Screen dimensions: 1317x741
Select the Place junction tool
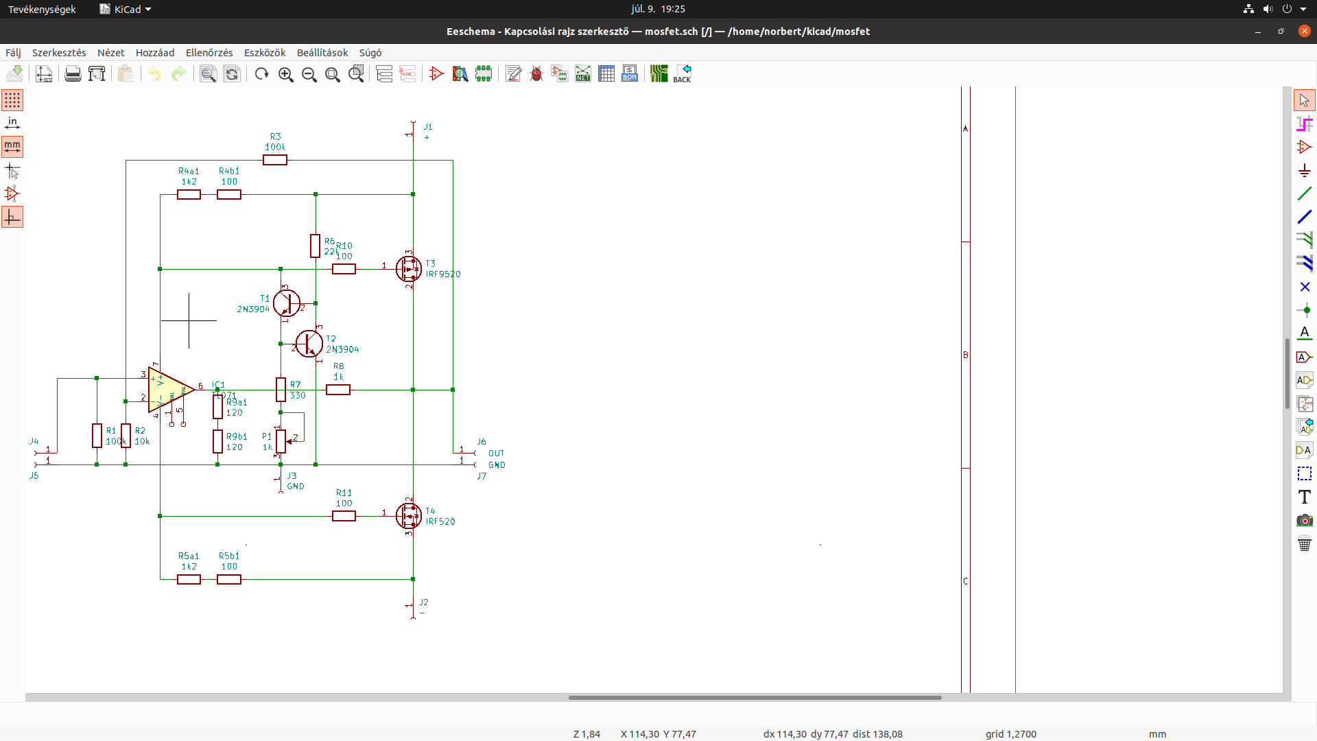(1305, 310)
